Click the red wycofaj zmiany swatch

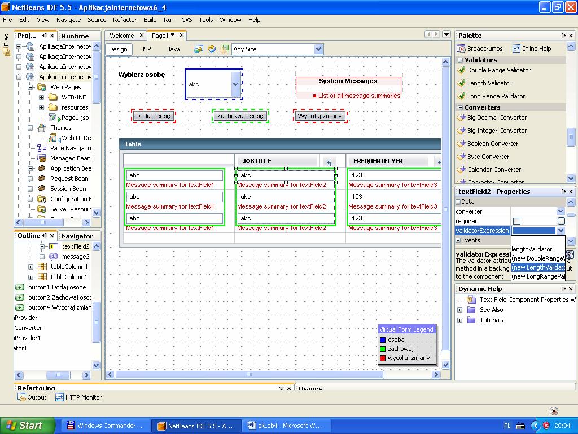coord(383,358)
